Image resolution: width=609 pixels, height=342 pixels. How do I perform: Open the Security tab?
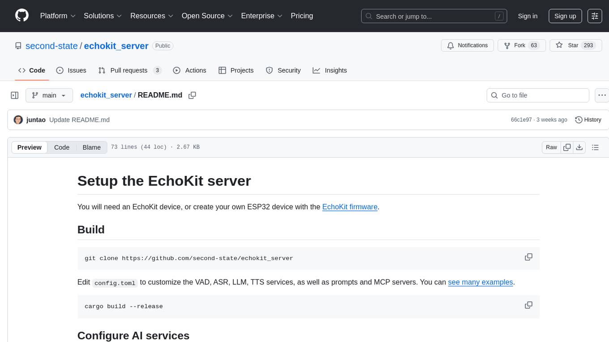(x=283, y=70)
